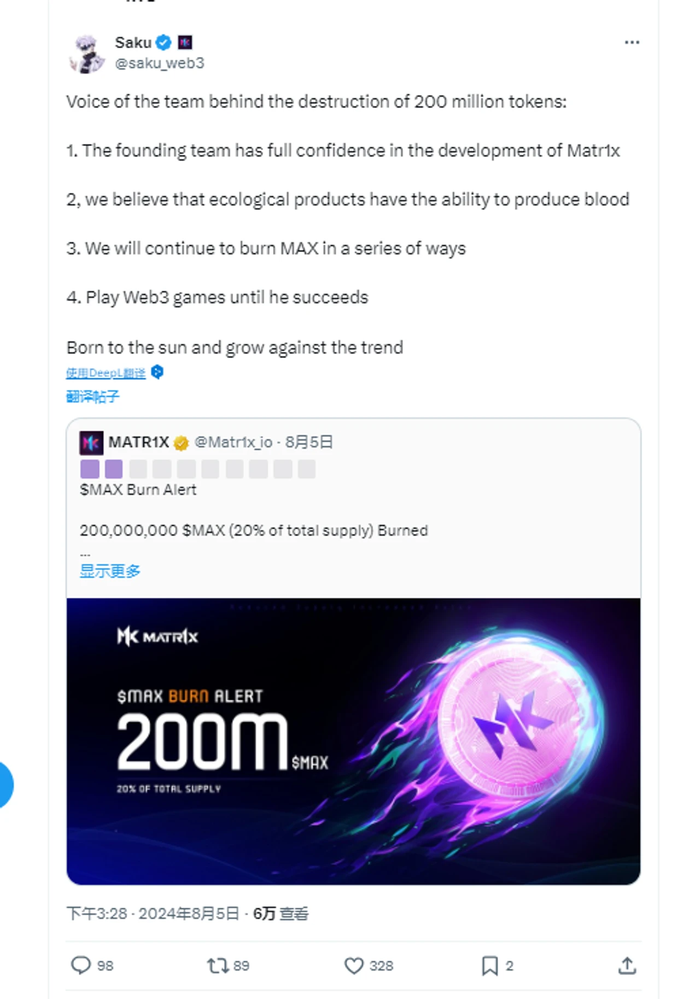Image resolution: width=689 pixels, height=999 pixels.
Task: Click the Matr1x affiliate badge beside Saku
Action: (185, 42)
